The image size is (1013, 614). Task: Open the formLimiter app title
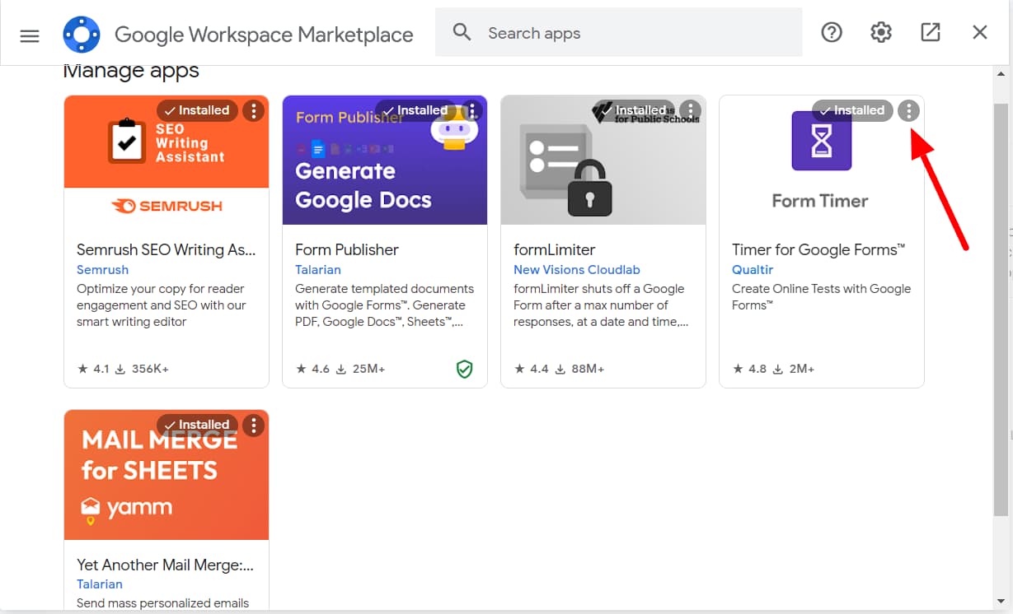click(x=555, y=249)
